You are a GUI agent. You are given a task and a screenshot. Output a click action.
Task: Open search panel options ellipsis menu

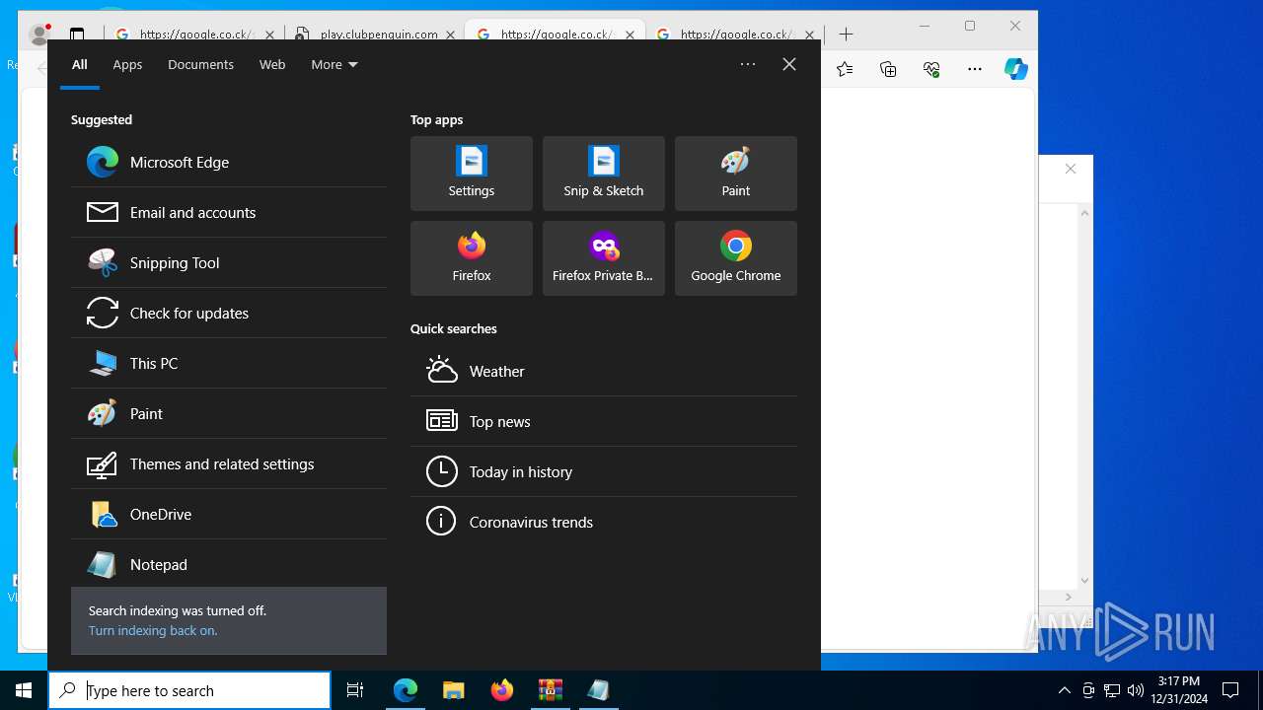click(748, 64)
